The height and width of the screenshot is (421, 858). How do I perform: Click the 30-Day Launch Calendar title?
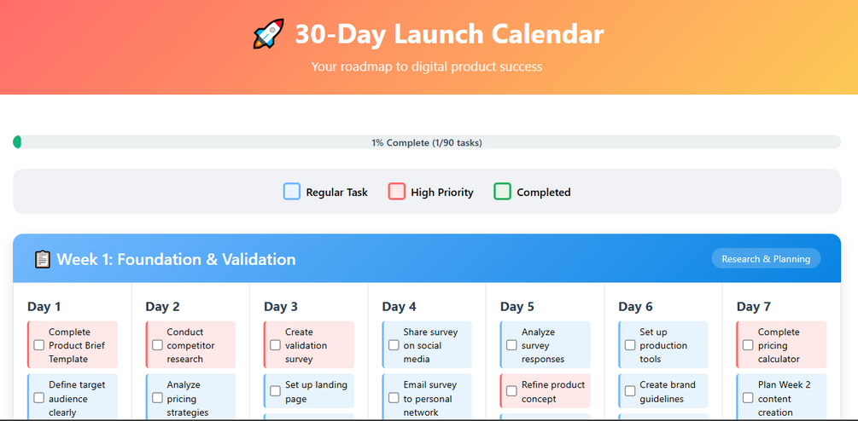point(449,35)
